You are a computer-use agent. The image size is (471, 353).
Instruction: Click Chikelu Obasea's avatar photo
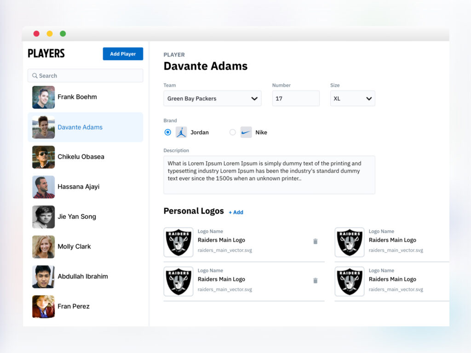44,157
